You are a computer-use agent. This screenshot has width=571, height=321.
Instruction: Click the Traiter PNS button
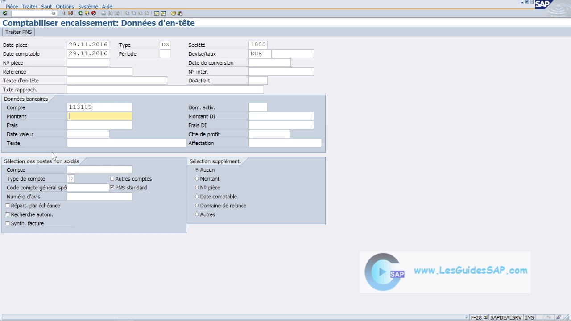(x=19, y=32)
